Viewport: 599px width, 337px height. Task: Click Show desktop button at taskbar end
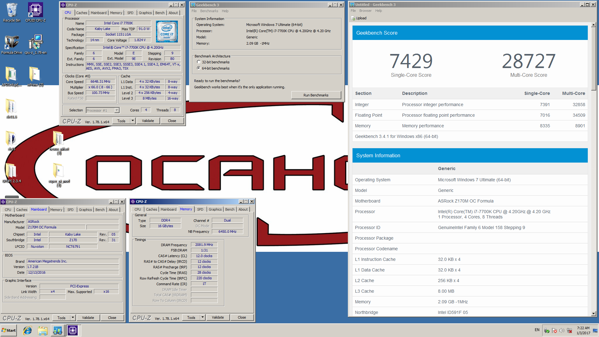coord(595,330)
